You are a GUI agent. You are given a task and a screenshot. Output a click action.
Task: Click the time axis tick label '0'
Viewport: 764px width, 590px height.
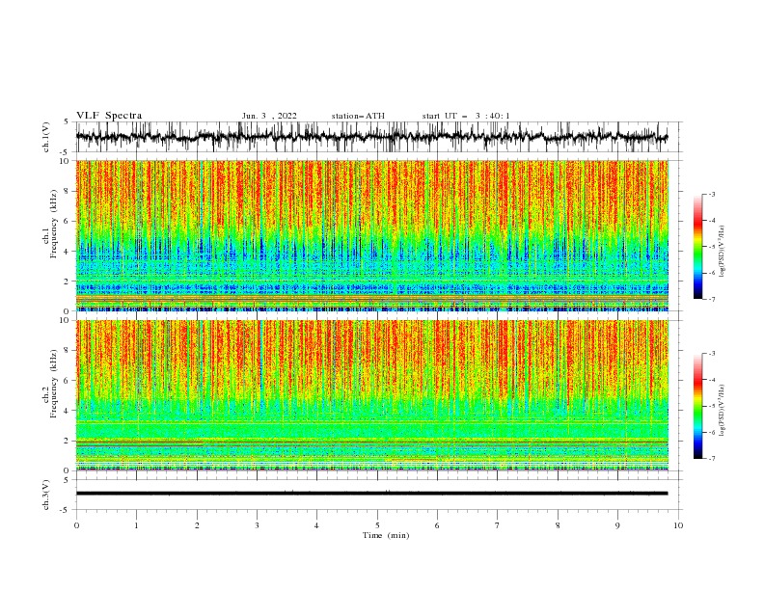(x=76, y=526)
